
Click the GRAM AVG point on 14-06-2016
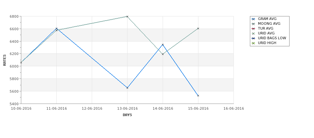[x=163, y=45]
